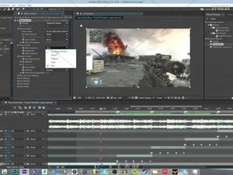The width and height of the screenshot is (233, 175).
Task: Click the Always Preview This View icon
Action: point(75,98)
